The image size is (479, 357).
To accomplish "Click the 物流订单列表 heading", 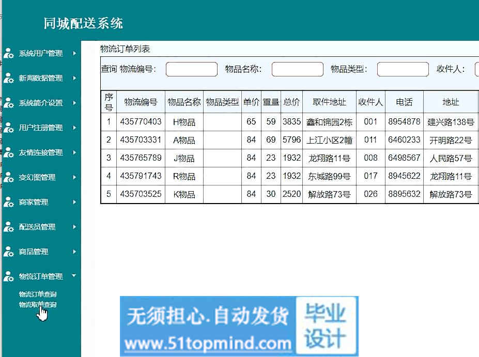I will tap(125, 49).
